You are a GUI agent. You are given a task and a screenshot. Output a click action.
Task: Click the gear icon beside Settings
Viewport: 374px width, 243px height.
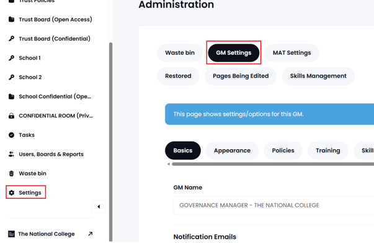11,193
